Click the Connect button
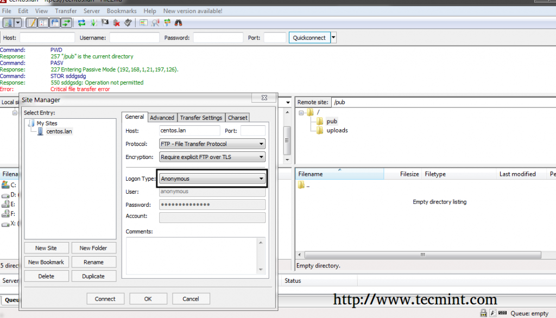 tap(105, 298)
